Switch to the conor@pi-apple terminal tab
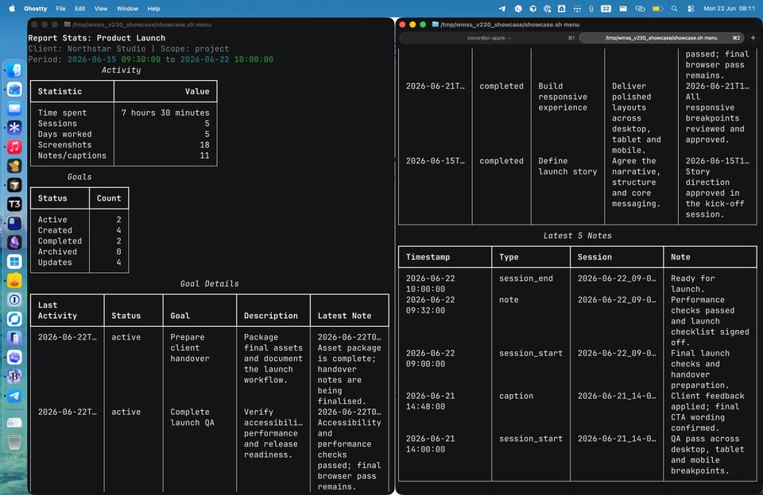Viewport: 763px width, 495px height. [489, 38]
